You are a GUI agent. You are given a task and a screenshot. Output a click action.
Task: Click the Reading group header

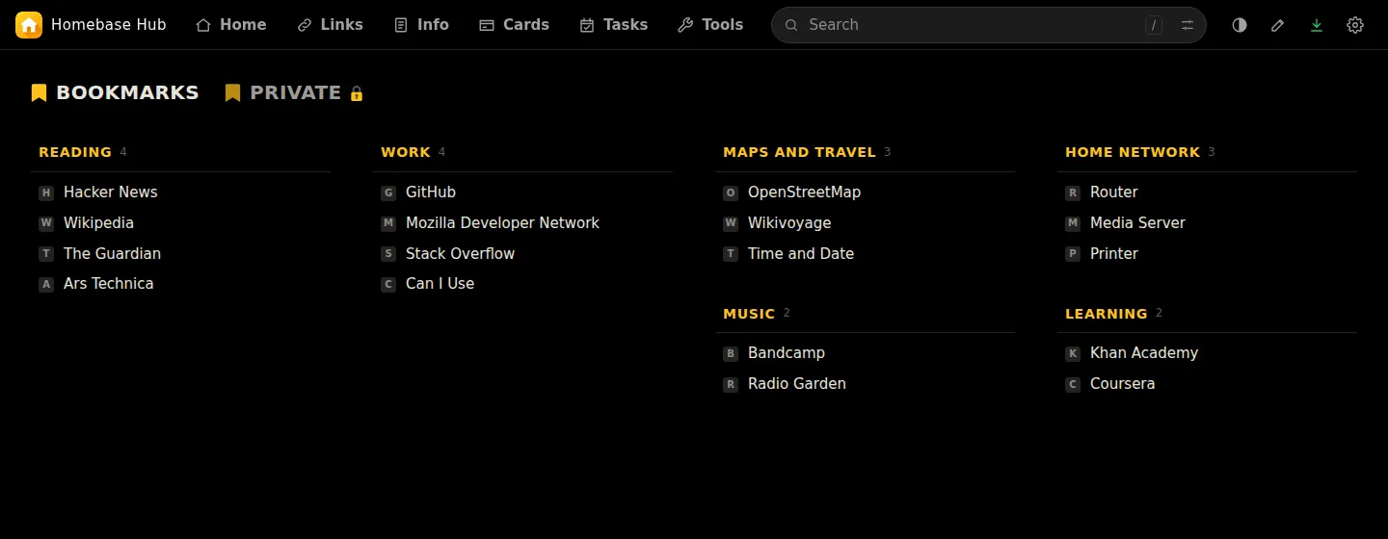(75, 152)
